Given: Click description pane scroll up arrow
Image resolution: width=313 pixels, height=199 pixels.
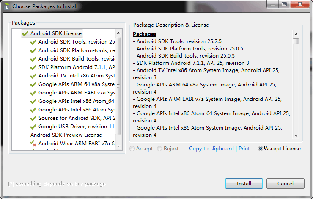Looking at the screenshot, I should pos(296,34).
